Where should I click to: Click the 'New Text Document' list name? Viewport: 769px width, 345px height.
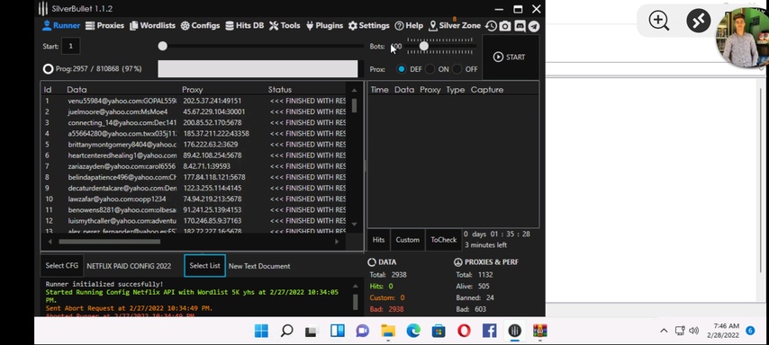[x=259, y=266]
